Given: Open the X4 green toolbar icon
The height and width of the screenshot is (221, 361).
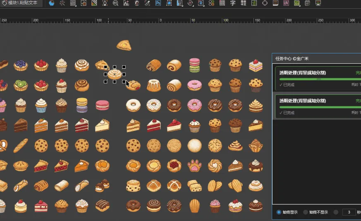Looking at the screenshot, I should 297,3.
